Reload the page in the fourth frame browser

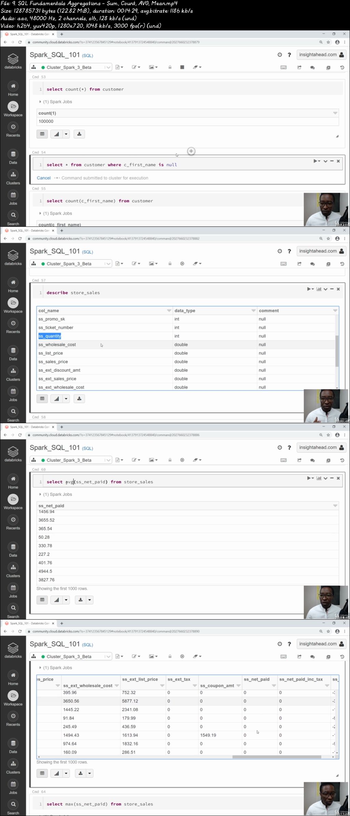[20, 631]
